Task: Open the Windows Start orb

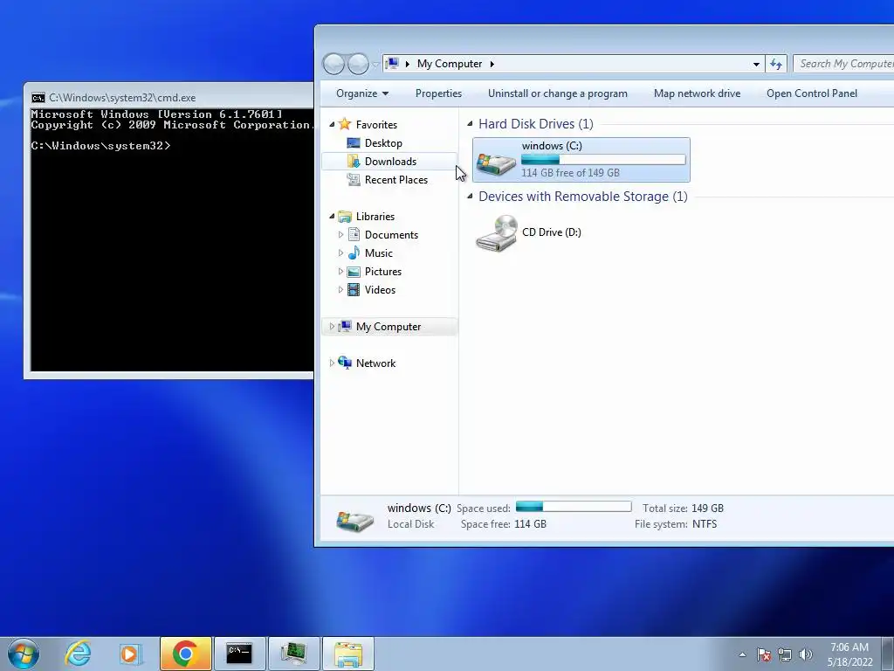Action: 24,654
